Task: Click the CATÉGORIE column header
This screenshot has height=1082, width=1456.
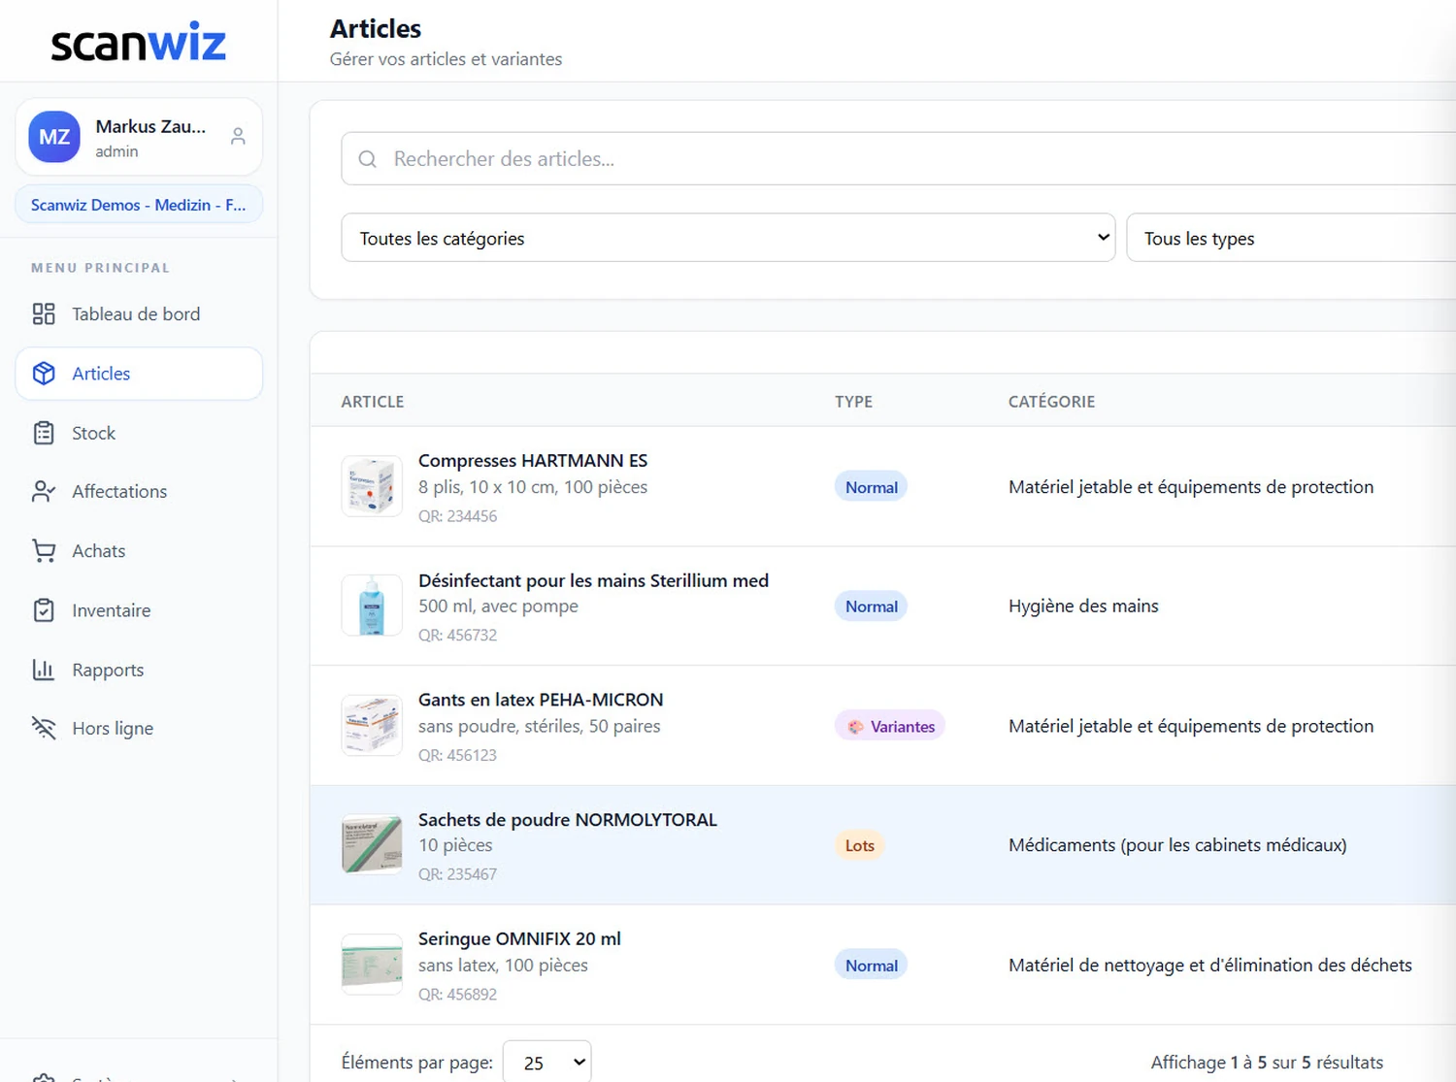Action: click(x=1051, y=402)
